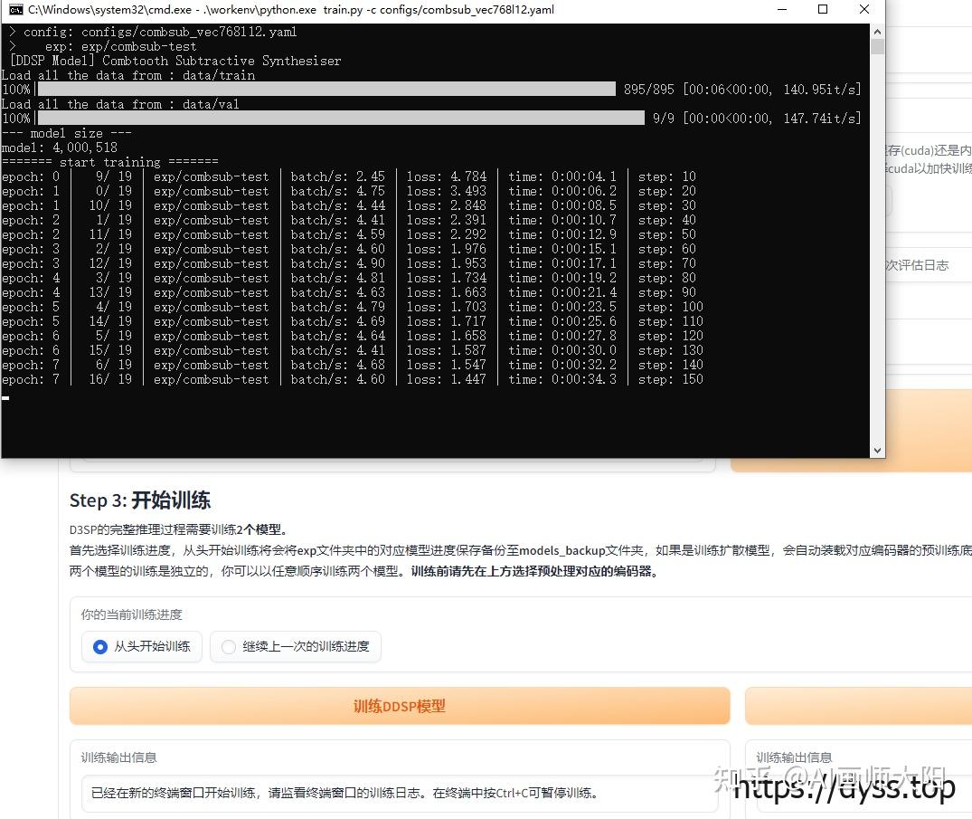Click the 100% progress bar for data/train

316,89
